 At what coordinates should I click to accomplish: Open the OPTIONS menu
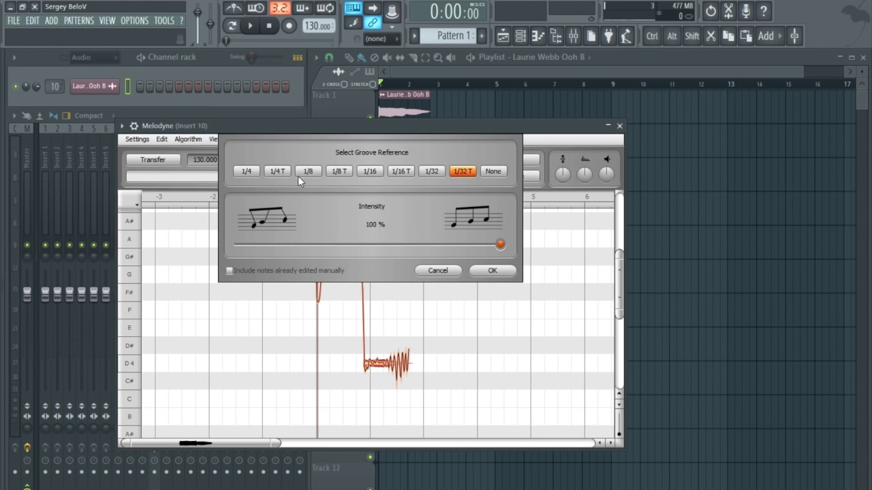pos(134,20)
